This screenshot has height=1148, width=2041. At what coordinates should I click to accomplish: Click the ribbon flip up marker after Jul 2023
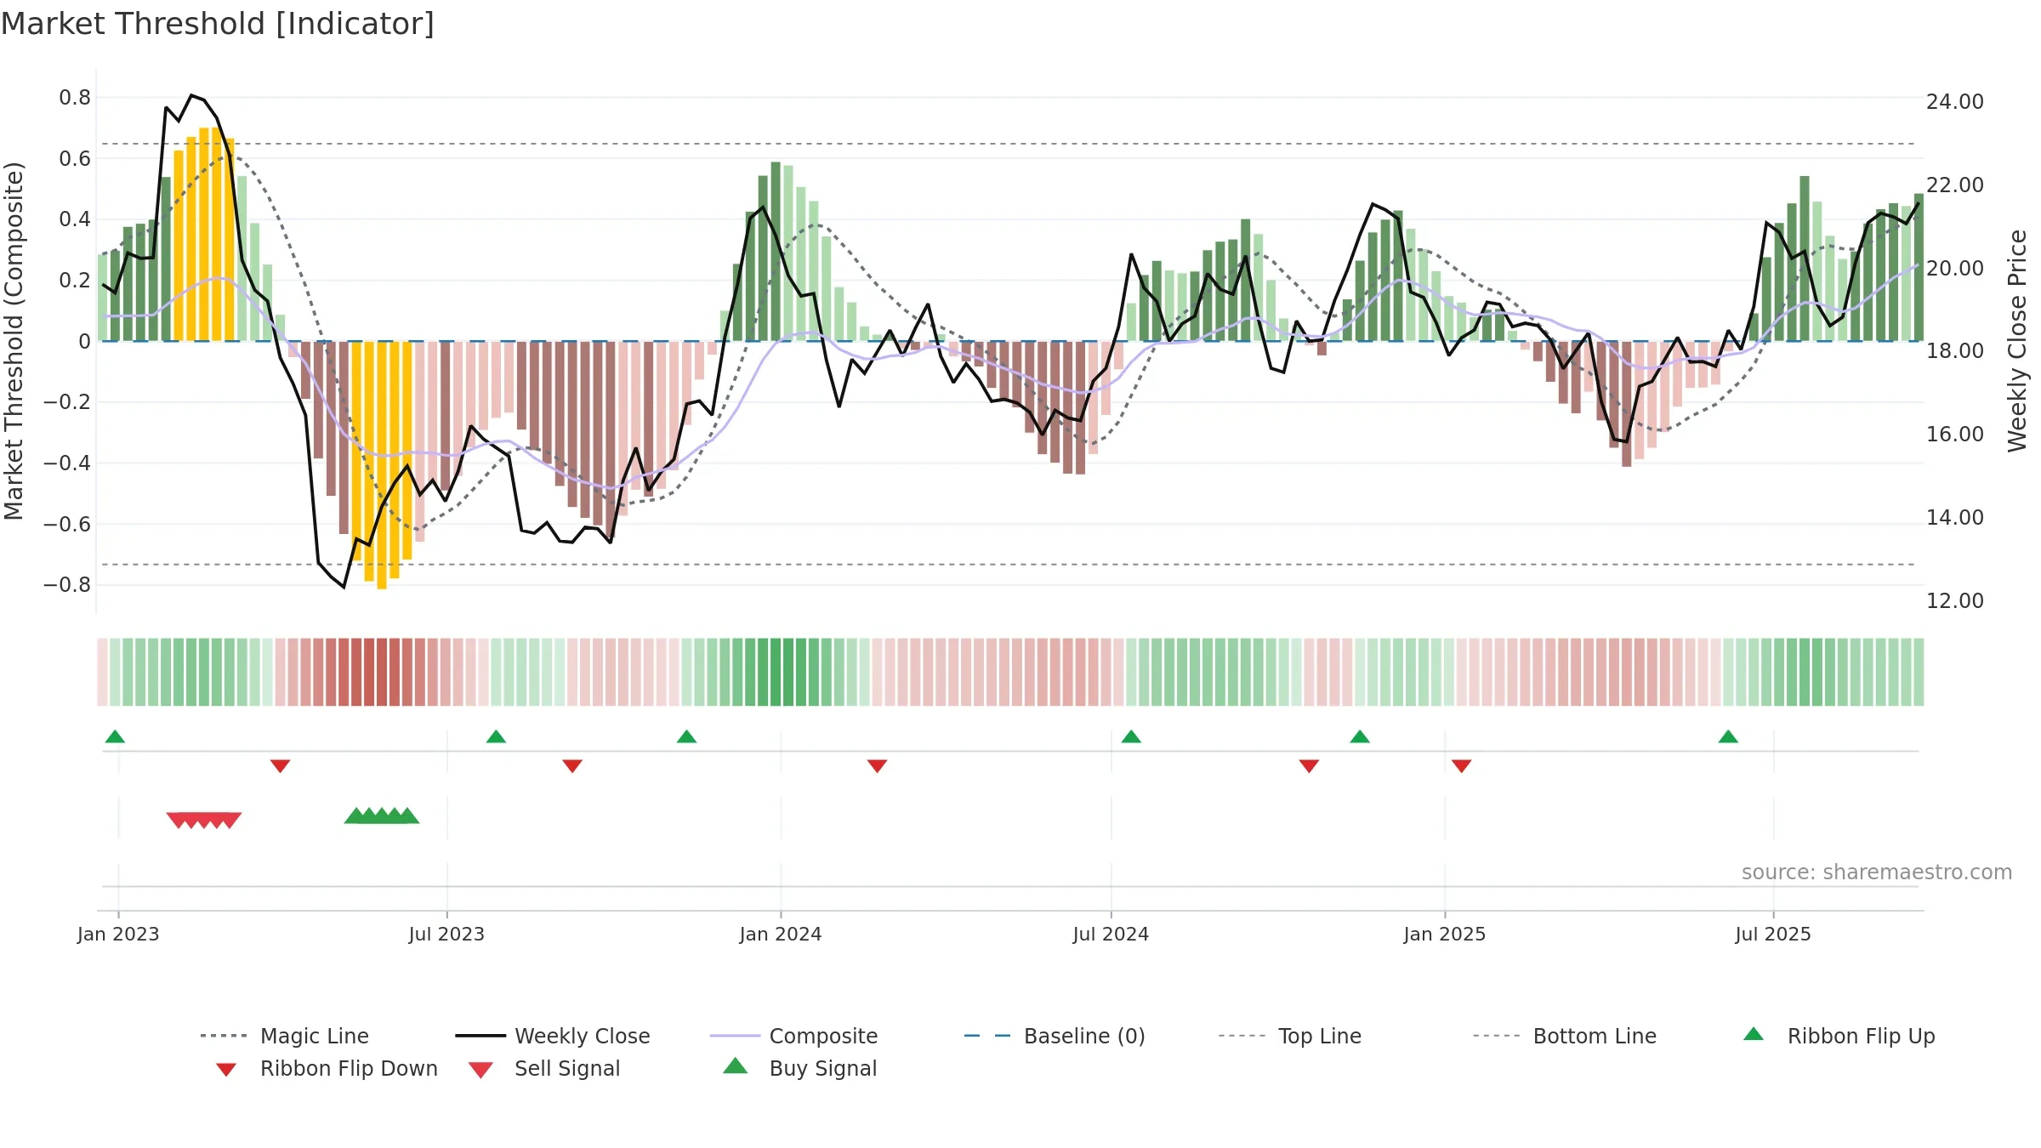(x=496, y=736)
